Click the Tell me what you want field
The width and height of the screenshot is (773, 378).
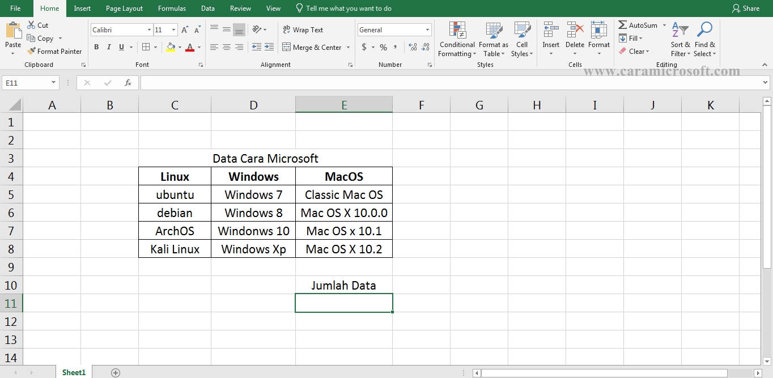tap(343, 8)
